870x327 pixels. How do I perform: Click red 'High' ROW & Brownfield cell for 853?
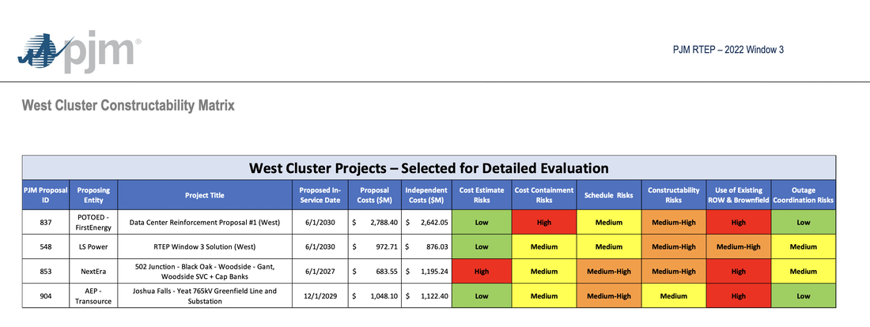[x=739, y=271]
